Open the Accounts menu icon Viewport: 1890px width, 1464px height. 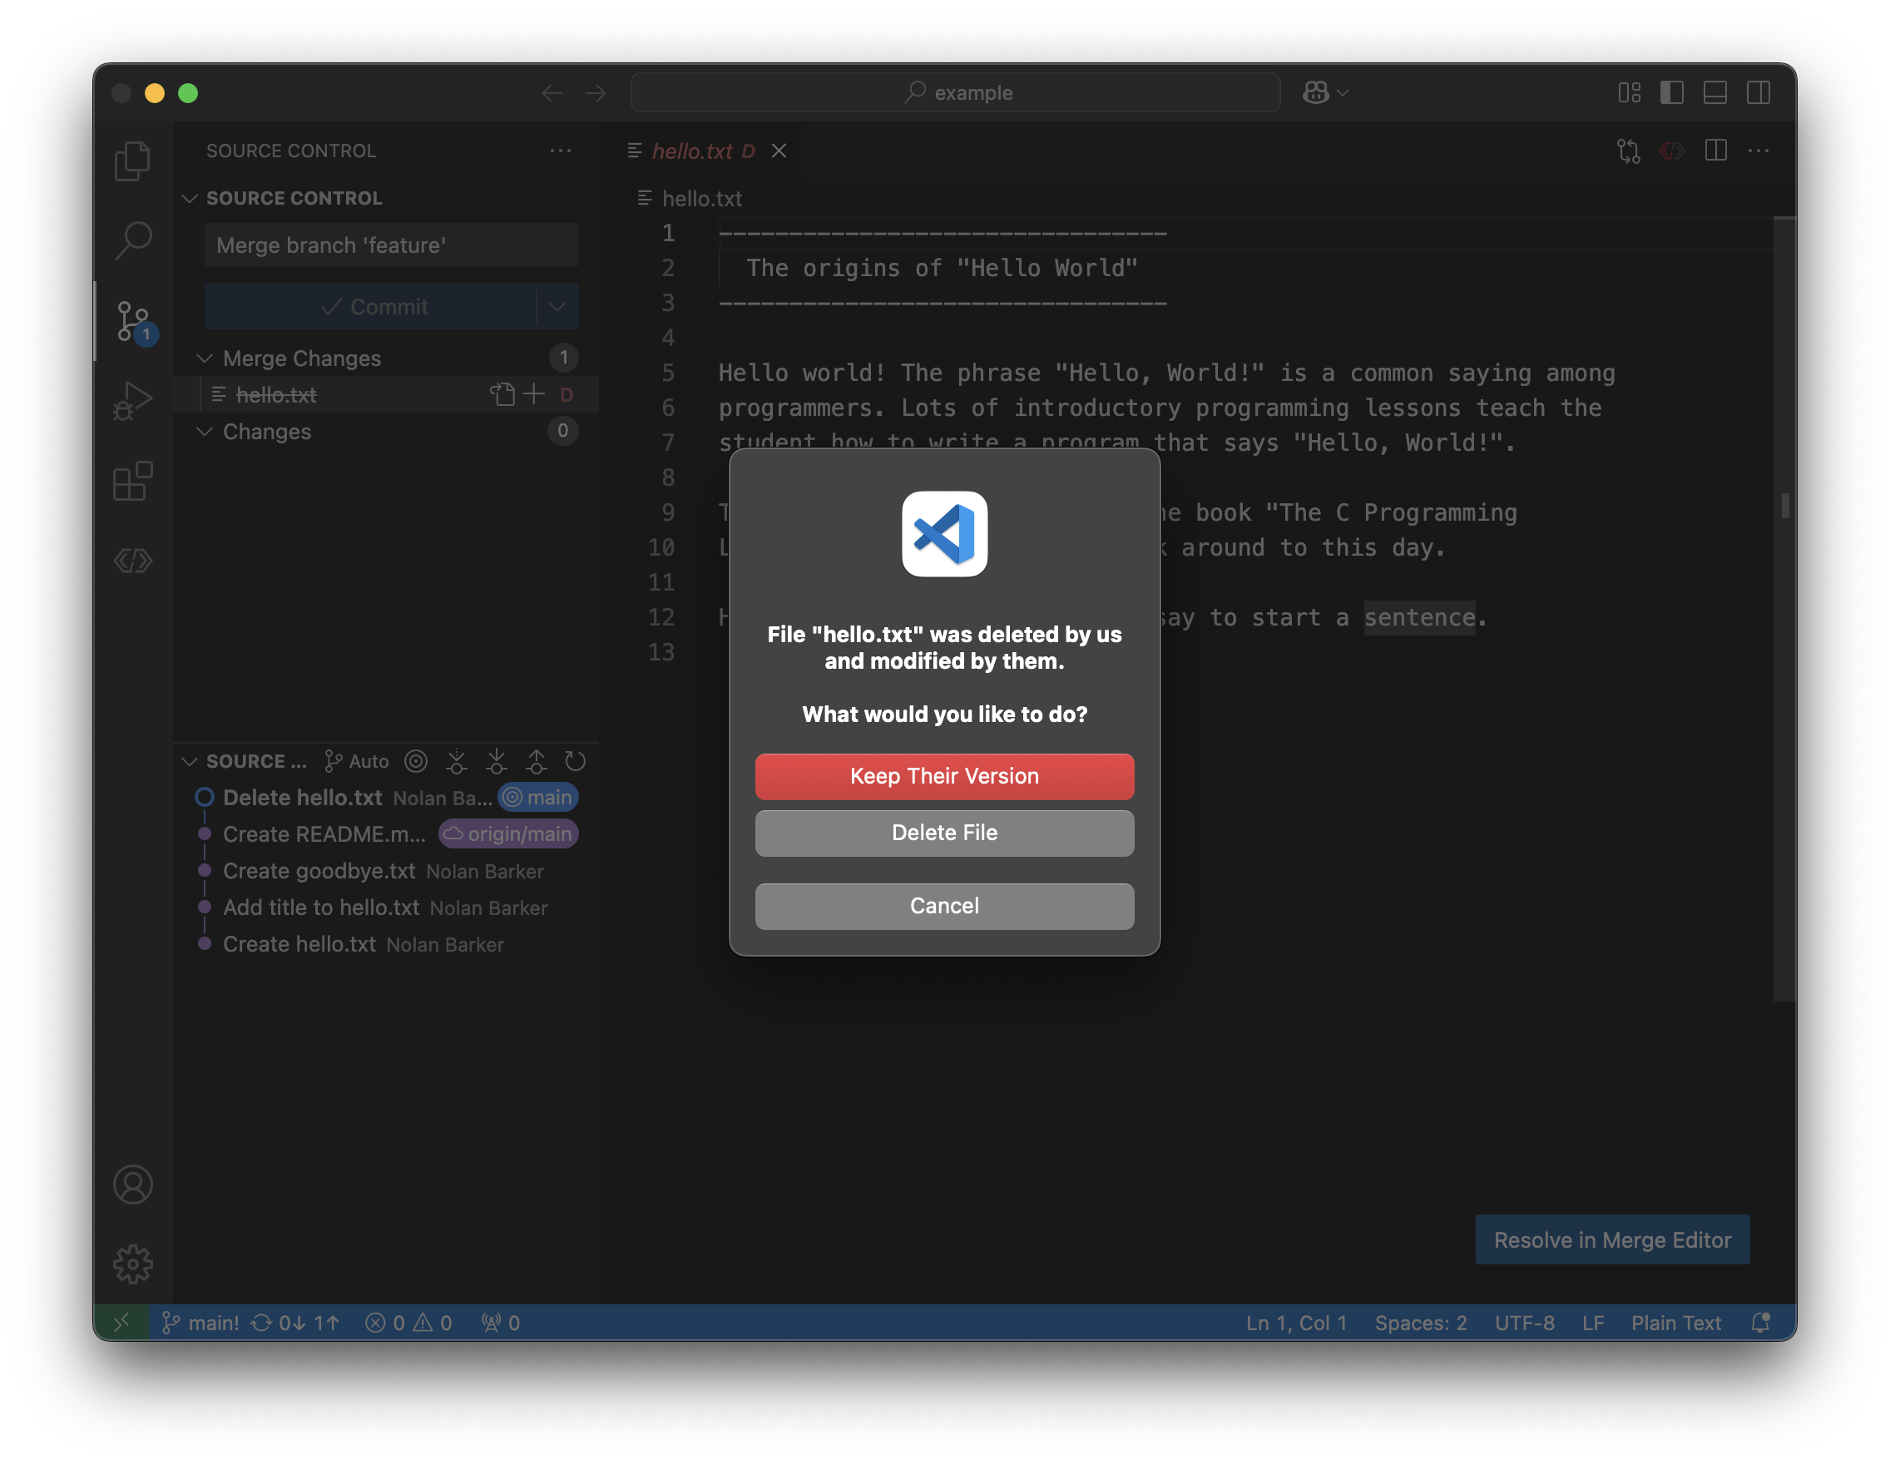coord(132,1185)
